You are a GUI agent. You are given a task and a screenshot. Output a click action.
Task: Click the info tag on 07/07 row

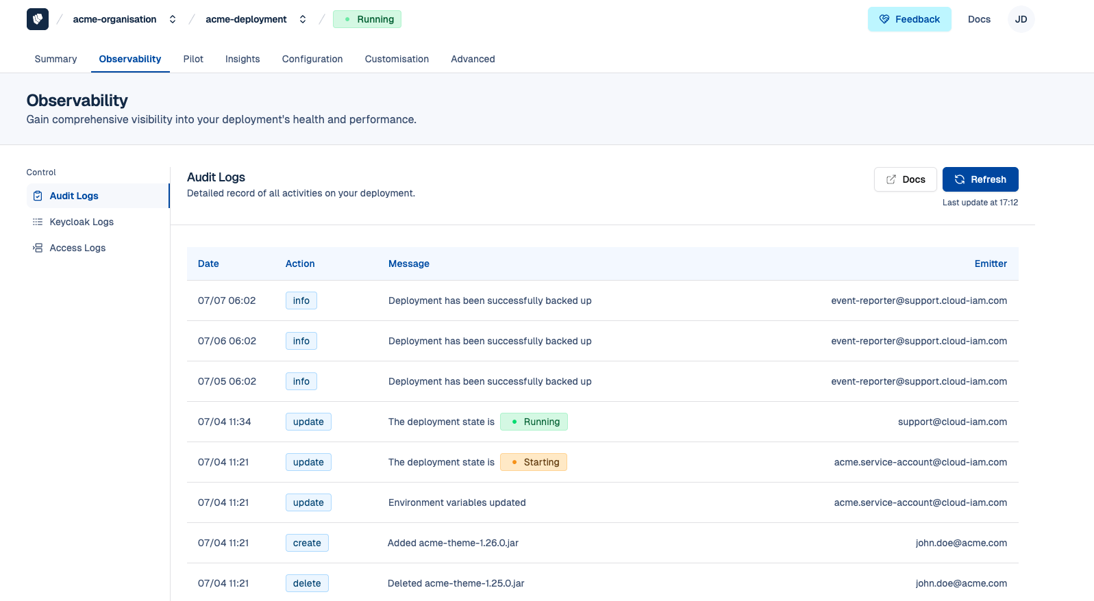click(301, 300)
